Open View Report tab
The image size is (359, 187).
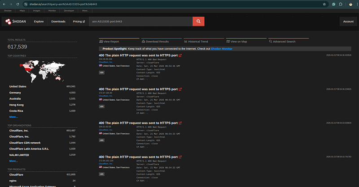click(109, 42)
